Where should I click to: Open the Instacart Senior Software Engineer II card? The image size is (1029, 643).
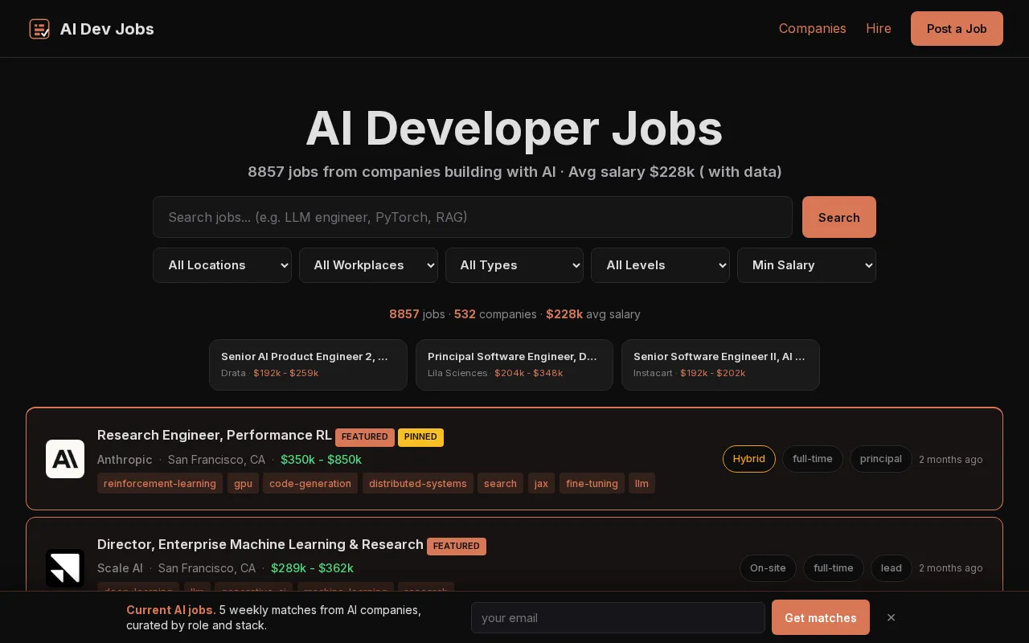click(720, 365)
